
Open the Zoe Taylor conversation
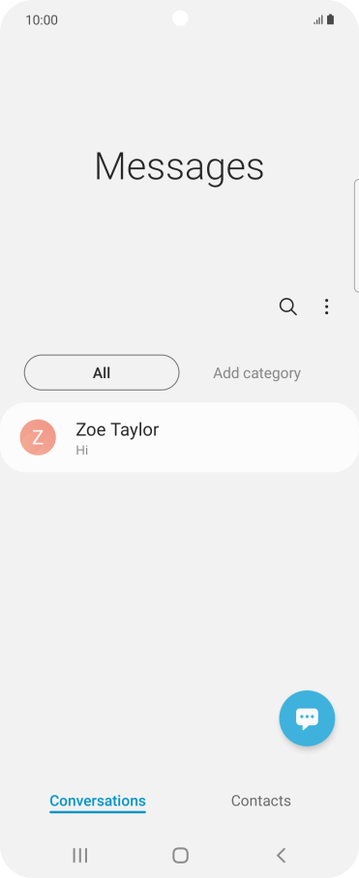(179, 437)
